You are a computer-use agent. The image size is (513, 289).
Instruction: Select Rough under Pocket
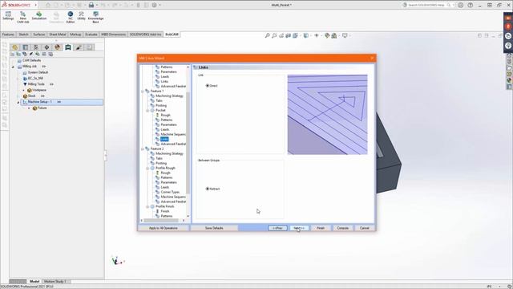pyautogui.click(x=166, y=116)
